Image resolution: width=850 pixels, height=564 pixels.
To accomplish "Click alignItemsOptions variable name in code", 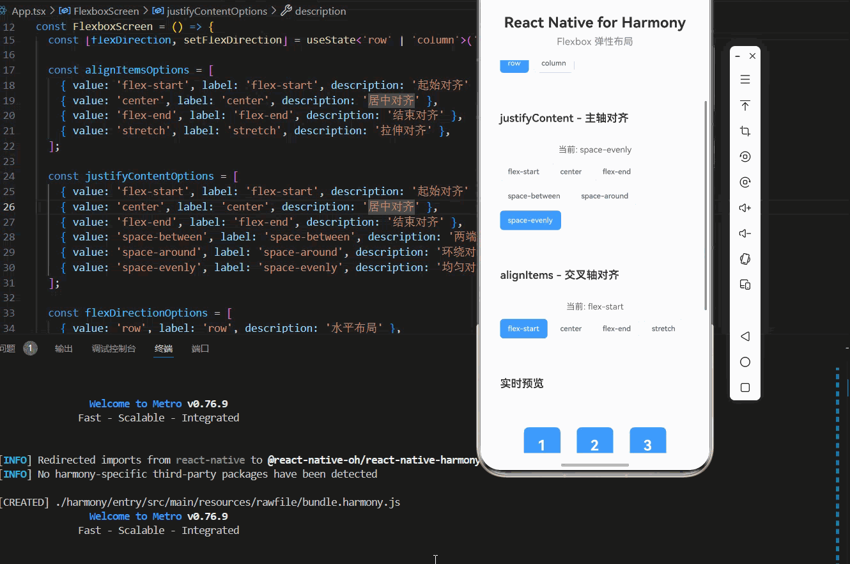I will [x=137, y=70].
